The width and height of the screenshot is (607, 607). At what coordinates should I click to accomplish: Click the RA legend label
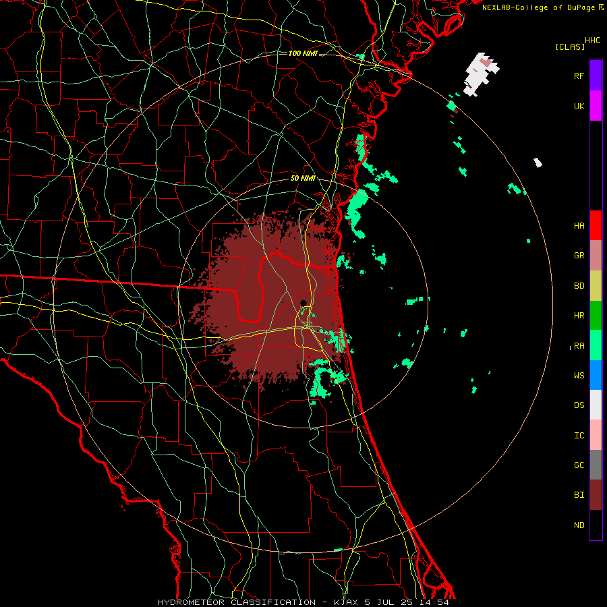579,346
